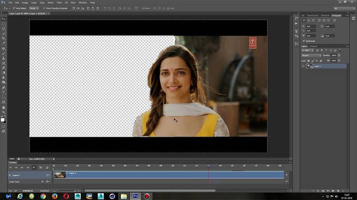Filter for pixel layers icon
The image size is (357, 200).
317,51
